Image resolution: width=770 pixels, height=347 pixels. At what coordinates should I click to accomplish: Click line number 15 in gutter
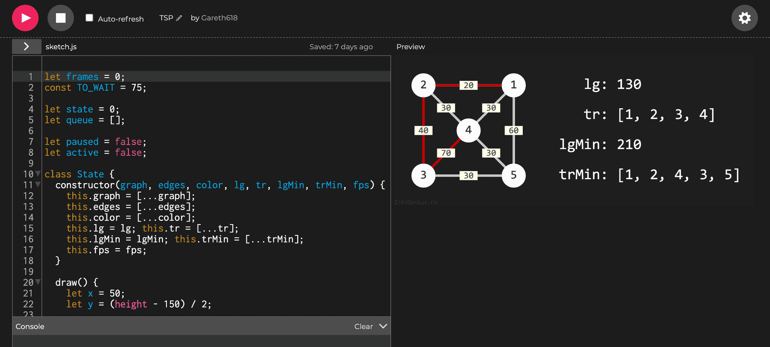click(x=28, y=228)
